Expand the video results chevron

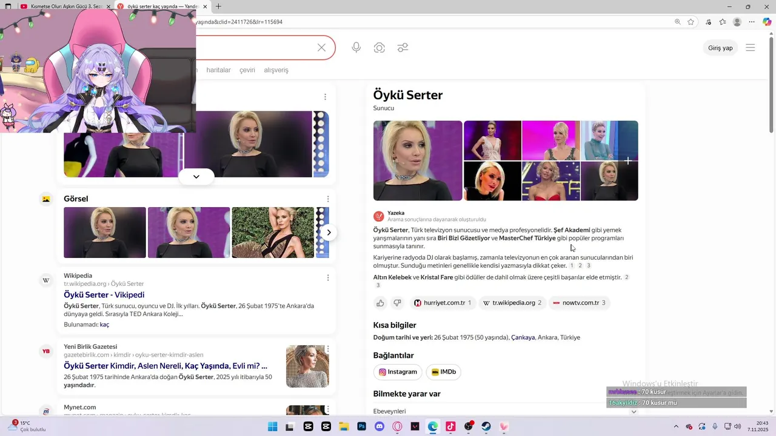click(x=196, y=177)
